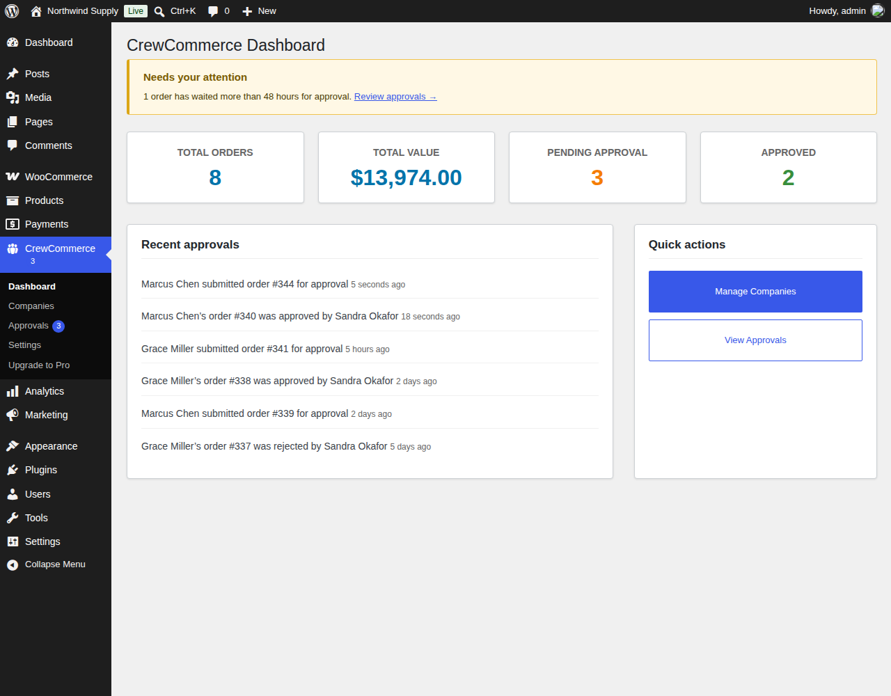Click the Pages icon in sidebar
The width and height of the screenshot is (891, 696).
click(x=13, y=122)
